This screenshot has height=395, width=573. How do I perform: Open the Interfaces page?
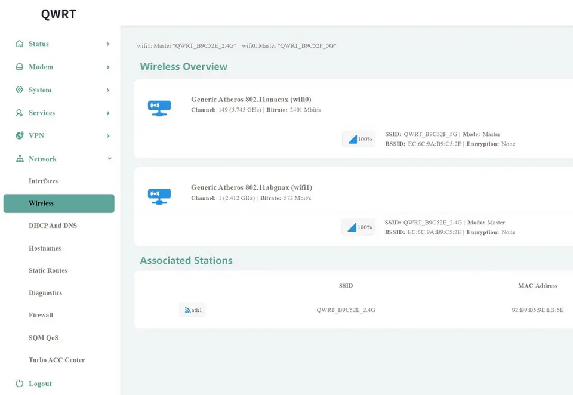coord(43,181)
